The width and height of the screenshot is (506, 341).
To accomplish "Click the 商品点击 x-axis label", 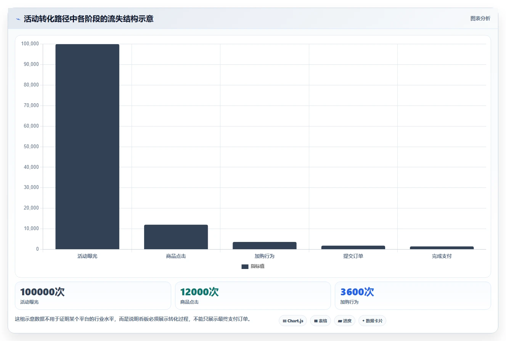I will (x=176, y=256).
